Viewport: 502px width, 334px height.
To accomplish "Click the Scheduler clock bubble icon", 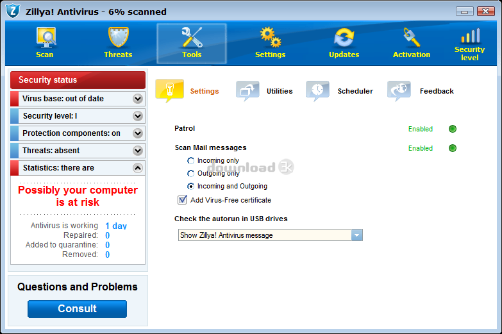I will click(317, 91).
